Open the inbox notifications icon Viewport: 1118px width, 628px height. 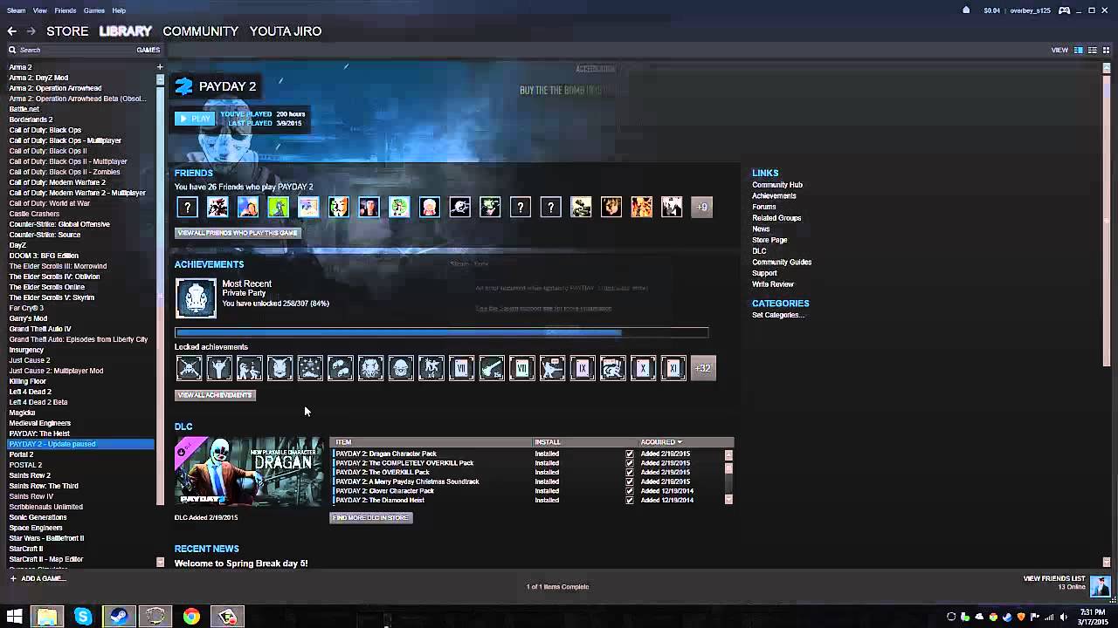[x=966, y=10]
